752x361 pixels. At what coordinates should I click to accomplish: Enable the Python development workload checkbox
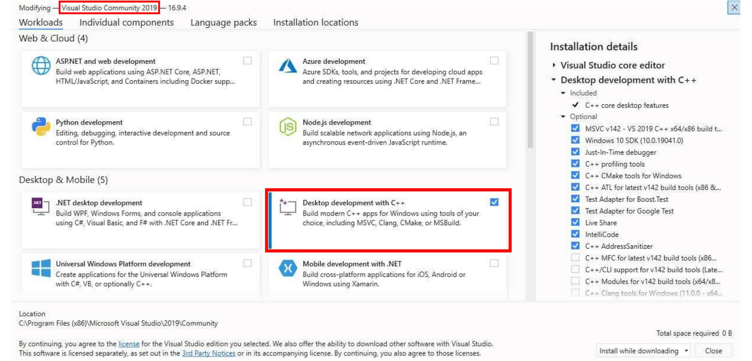pos(248,122)
